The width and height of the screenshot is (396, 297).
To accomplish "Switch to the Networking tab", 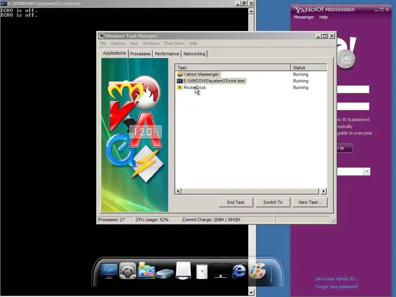I will [194, 54].
